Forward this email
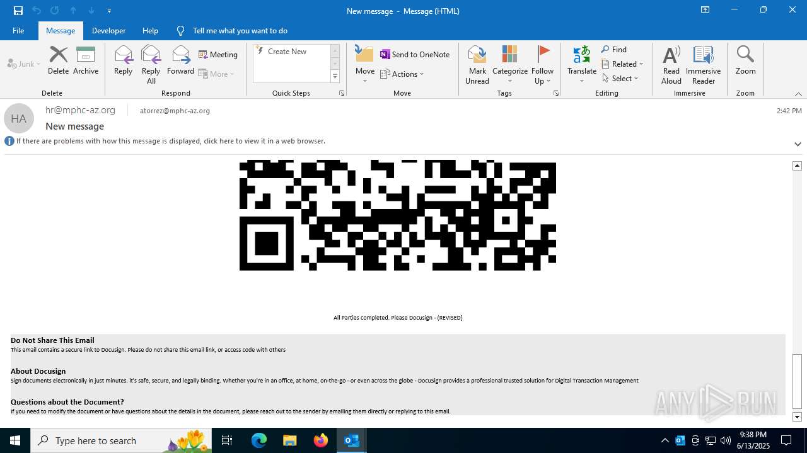807x453 pixels. point(180,61)
